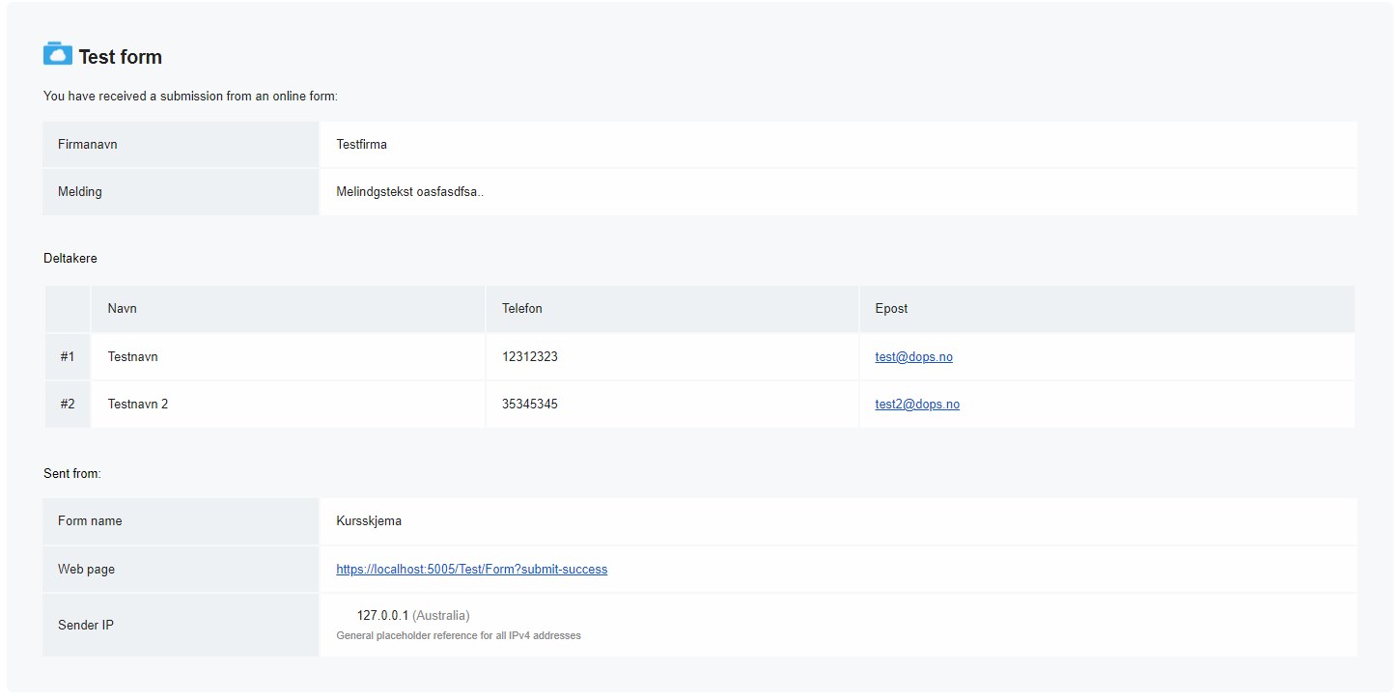Viewport: 1399px width, 699px height.
Task: Click the Epost column header
Action: pyautogui.click(x=891, y=309)
